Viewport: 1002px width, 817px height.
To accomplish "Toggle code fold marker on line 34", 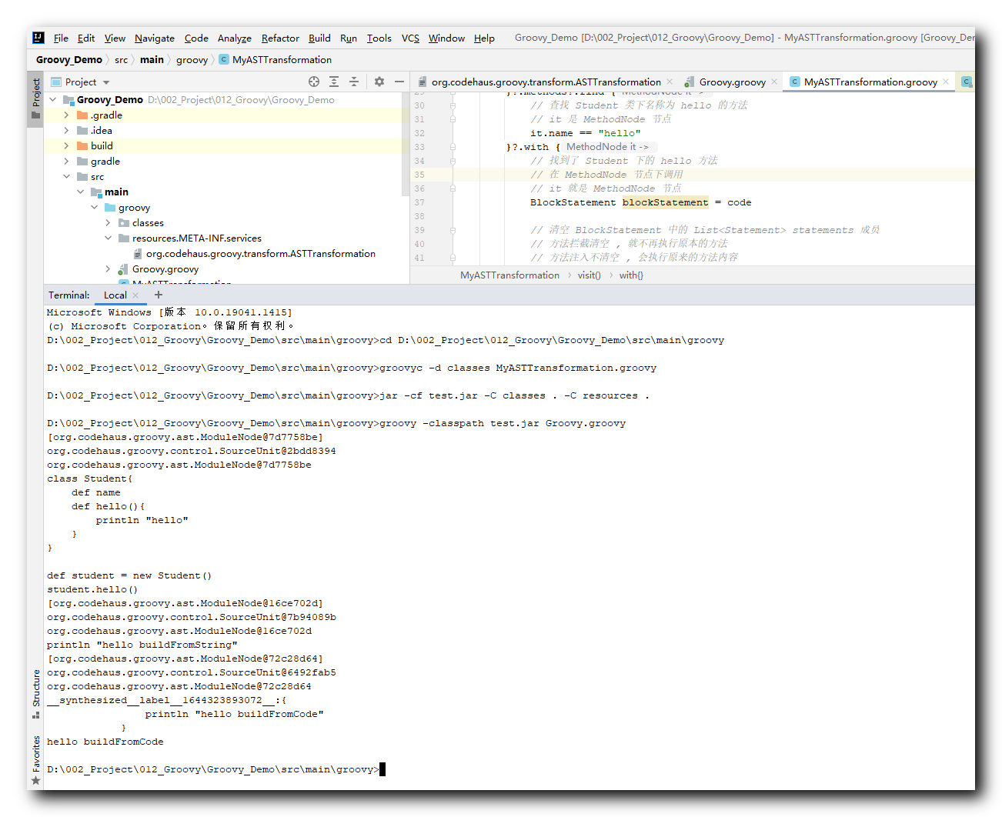I will click(453, 161).
